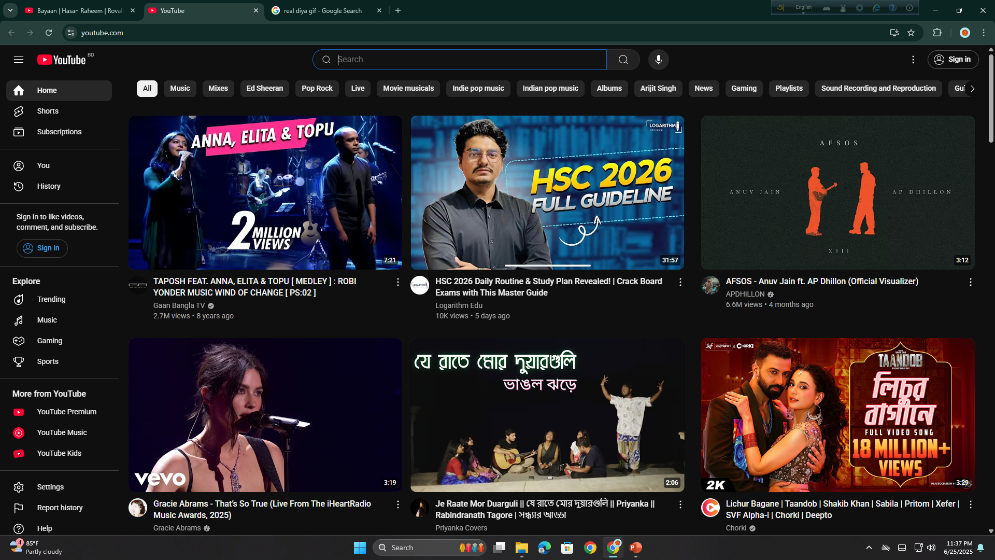Open Chorki channel avatar
995x560 pixels.
point(710,508)
